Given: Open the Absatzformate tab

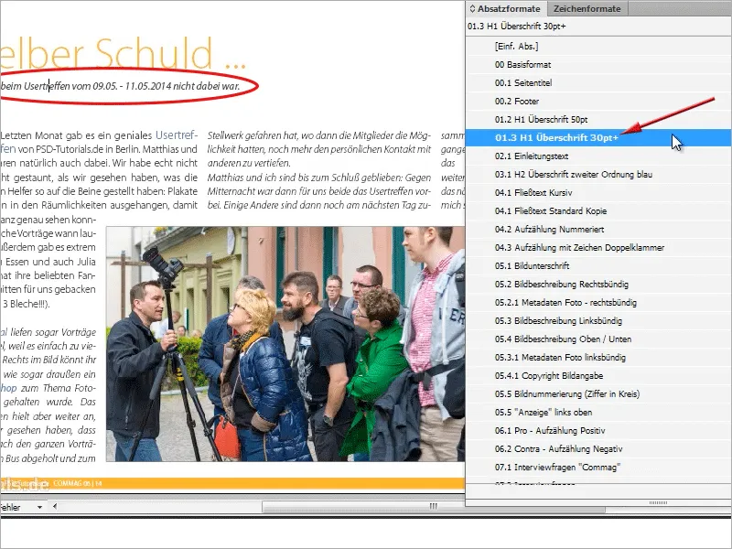Looking at the screenshot, I should (509, 8).
